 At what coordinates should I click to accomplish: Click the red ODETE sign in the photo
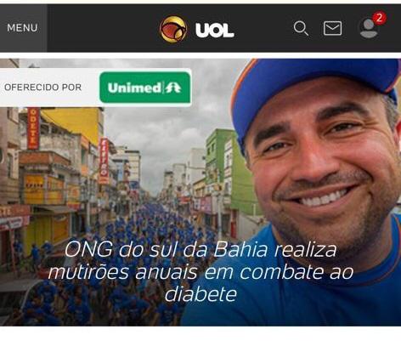coord(33,128)
